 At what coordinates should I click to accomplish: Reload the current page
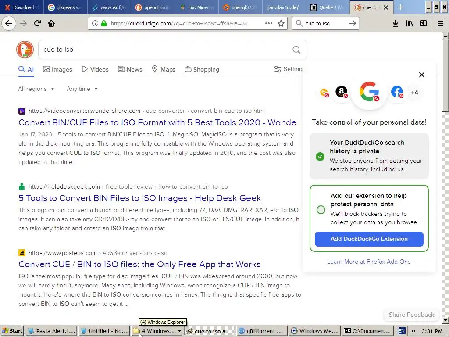(37, 23)
